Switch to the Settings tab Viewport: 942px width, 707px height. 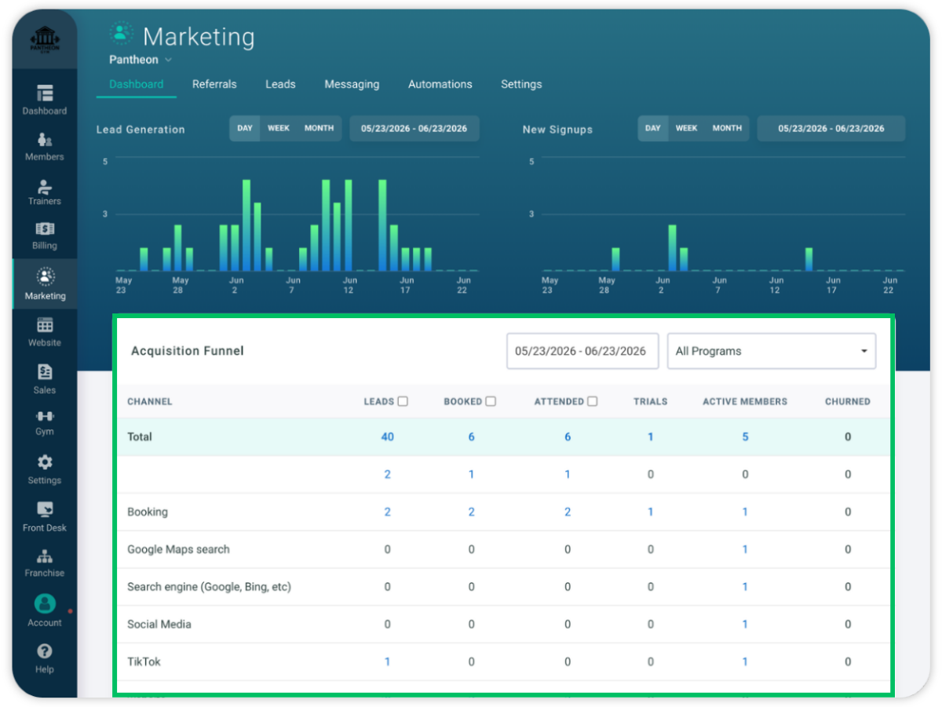pyautogui.click(x=521, y=84)
